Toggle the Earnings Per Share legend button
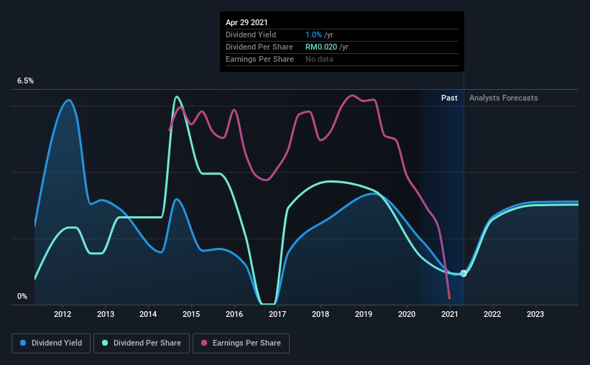Screen dimensions: 590x365 [241, 343]
